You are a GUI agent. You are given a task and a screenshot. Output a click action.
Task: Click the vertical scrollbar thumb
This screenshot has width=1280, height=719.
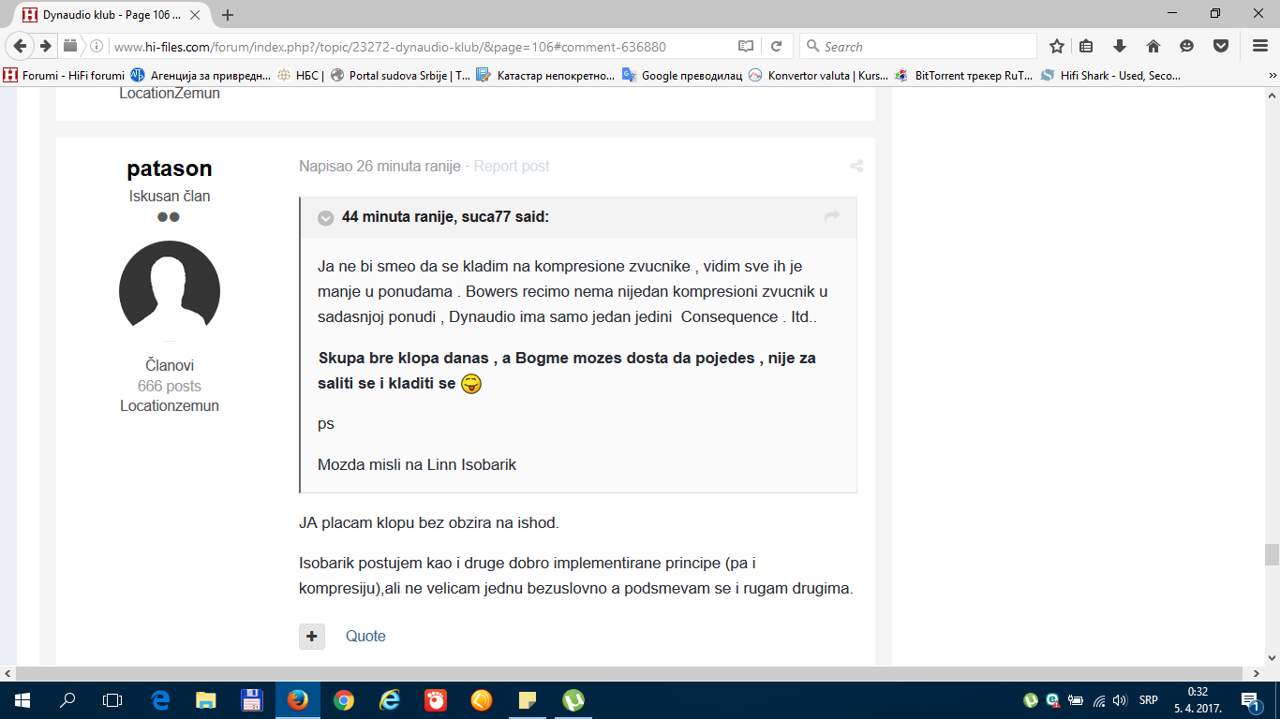[x=1272, y=555]
